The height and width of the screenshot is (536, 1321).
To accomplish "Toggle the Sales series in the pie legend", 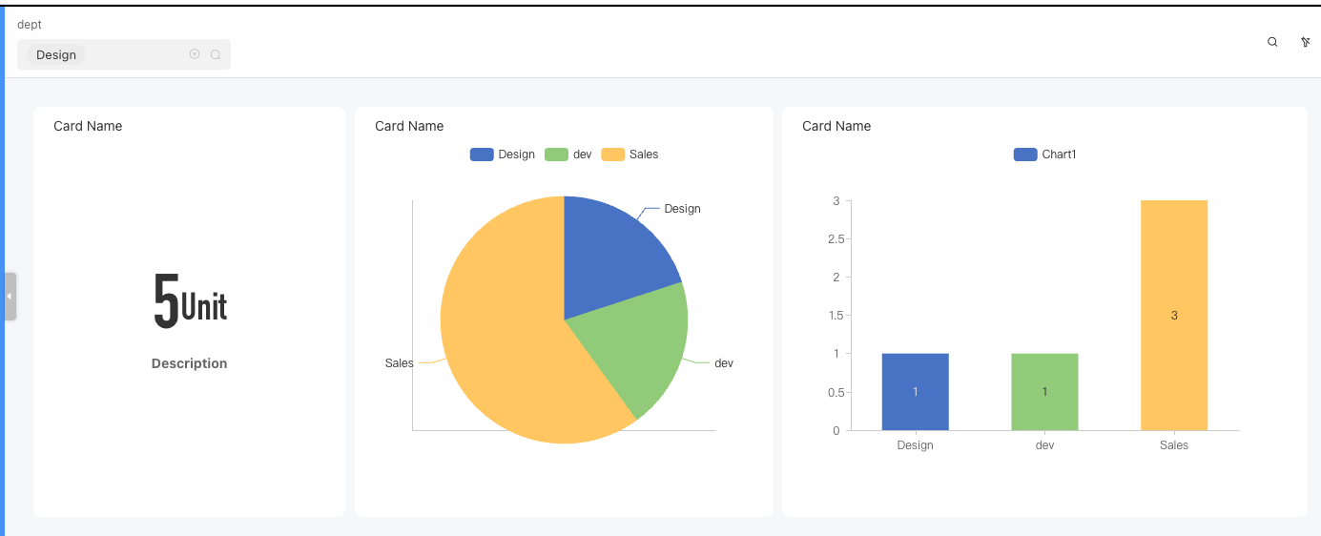I will pyautogui.click(x=630, y=155).
